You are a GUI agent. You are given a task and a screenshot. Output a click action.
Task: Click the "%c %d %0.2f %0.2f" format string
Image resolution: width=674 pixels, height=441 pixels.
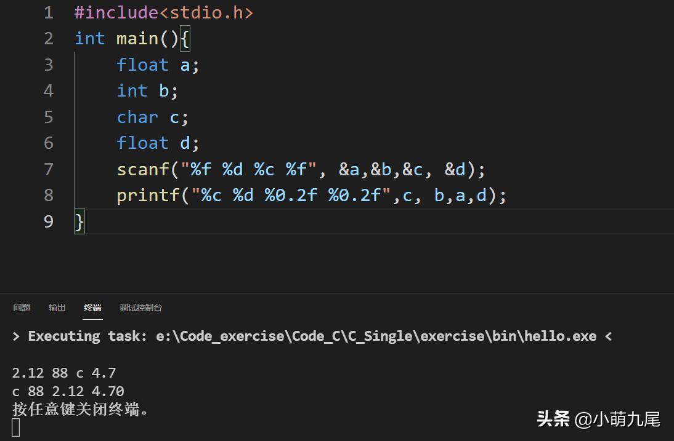click(291, 195)
